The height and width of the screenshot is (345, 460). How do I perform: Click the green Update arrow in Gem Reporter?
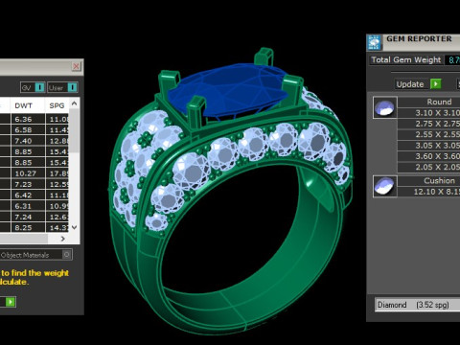[x=435, y=84]
